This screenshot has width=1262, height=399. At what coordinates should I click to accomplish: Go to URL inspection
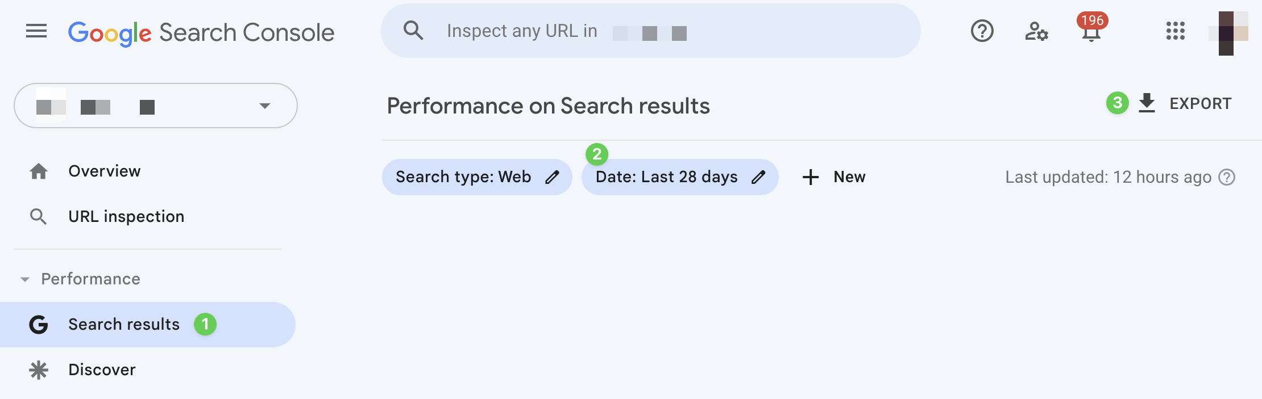(x=126, y=217)
